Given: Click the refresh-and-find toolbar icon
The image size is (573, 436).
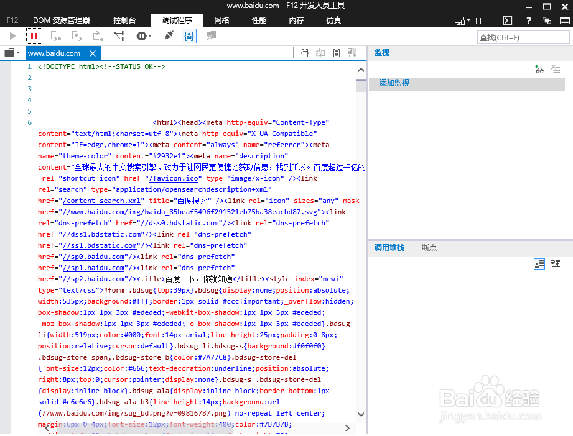Looking at the screenshot, I should (x=211, y=36).
